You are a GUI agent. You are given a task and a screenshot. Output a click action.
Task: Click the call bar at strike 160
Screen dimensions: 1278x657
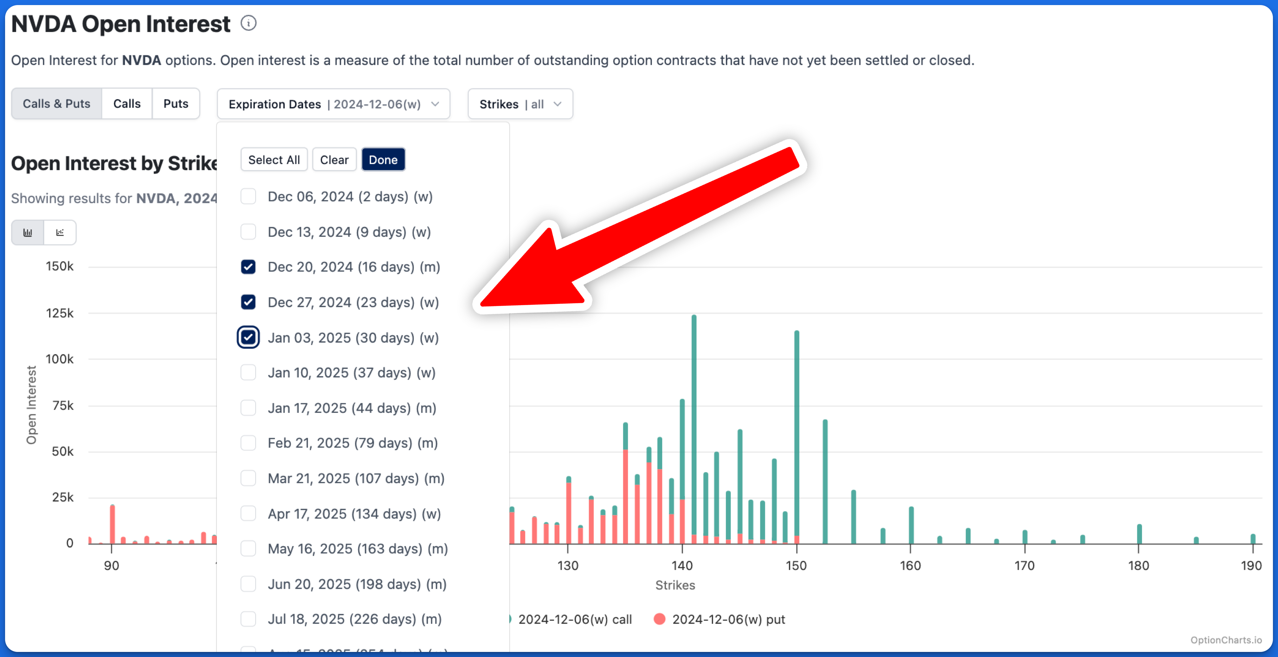pos(911,526)
